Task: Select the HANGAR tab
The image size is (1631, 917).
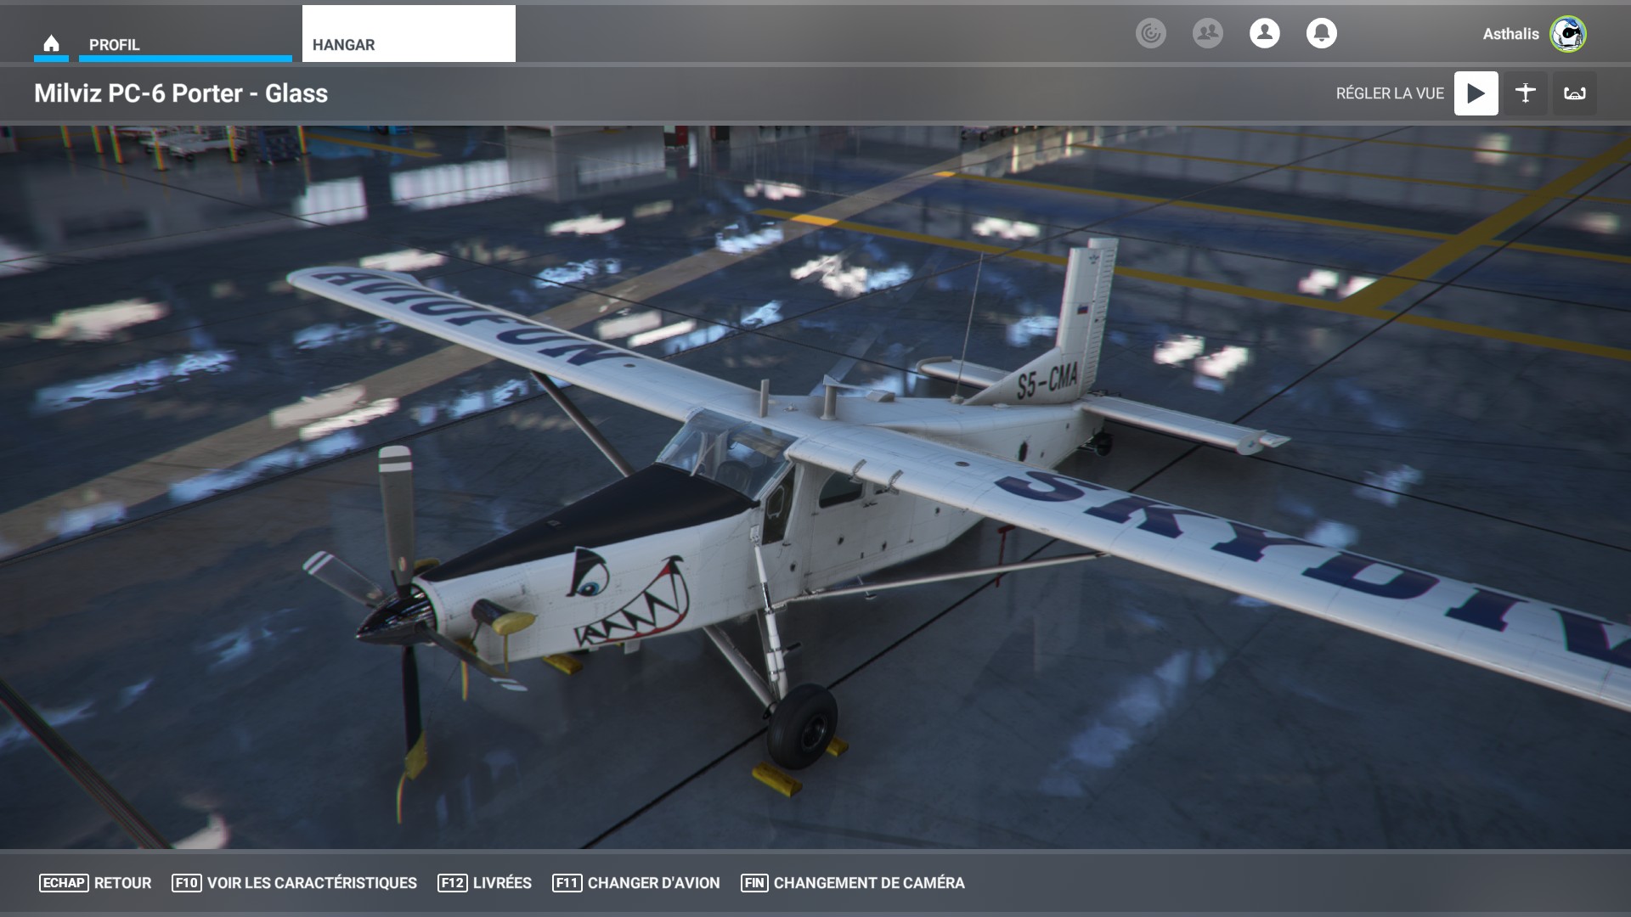Action: (x=408, y=34)
